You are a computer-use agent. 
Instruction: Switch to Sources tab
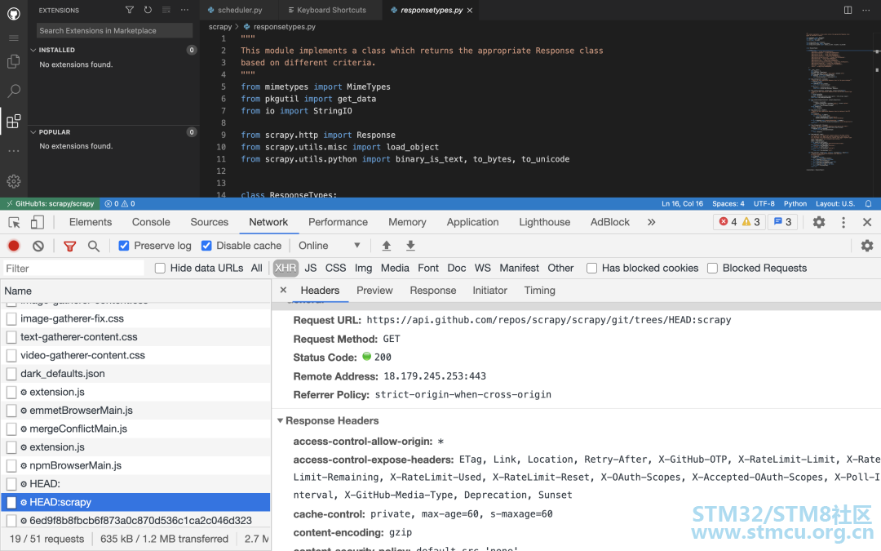(x=209, y=222)
